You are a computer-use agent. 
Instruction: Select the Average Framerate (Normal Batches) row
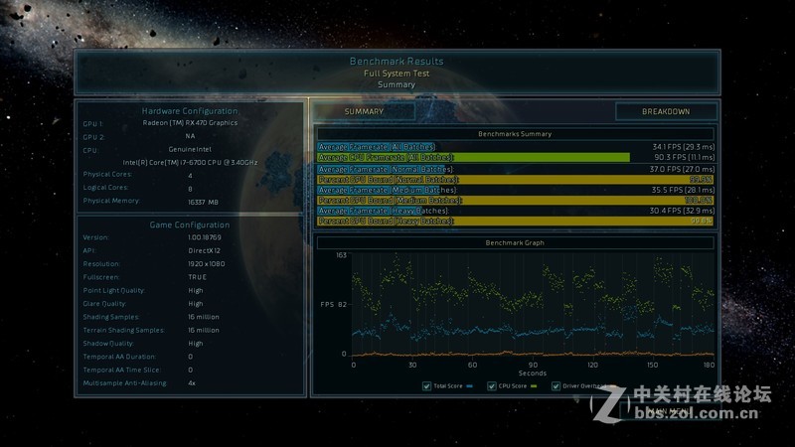[x=516, y=169]
